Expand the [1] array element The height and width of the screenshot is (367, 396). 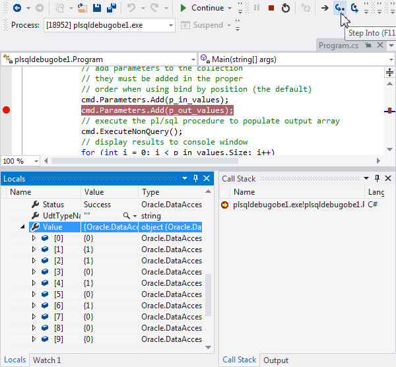[x=34, y=250]
